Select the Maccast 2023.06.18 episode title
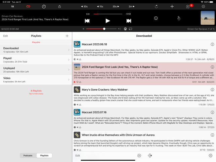This screenshot has width=216, height=162. click(94, 44)
